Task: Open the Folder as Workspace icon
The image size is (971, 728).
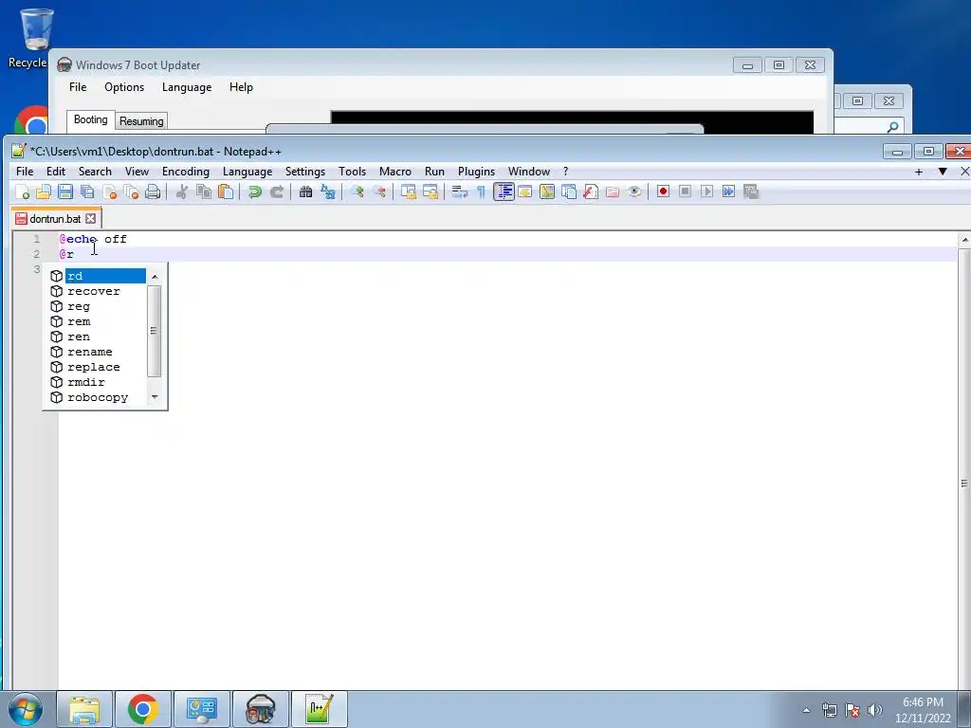Action: pyautogui.click(x=613, y=191)
